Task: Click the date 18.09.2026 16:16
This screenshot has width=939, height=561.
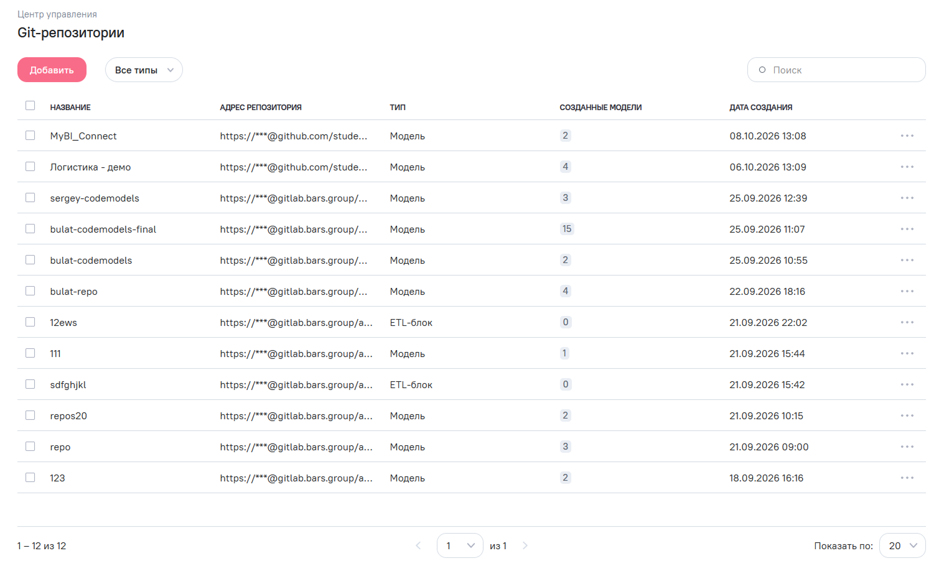Action: (x=767, y=478)
